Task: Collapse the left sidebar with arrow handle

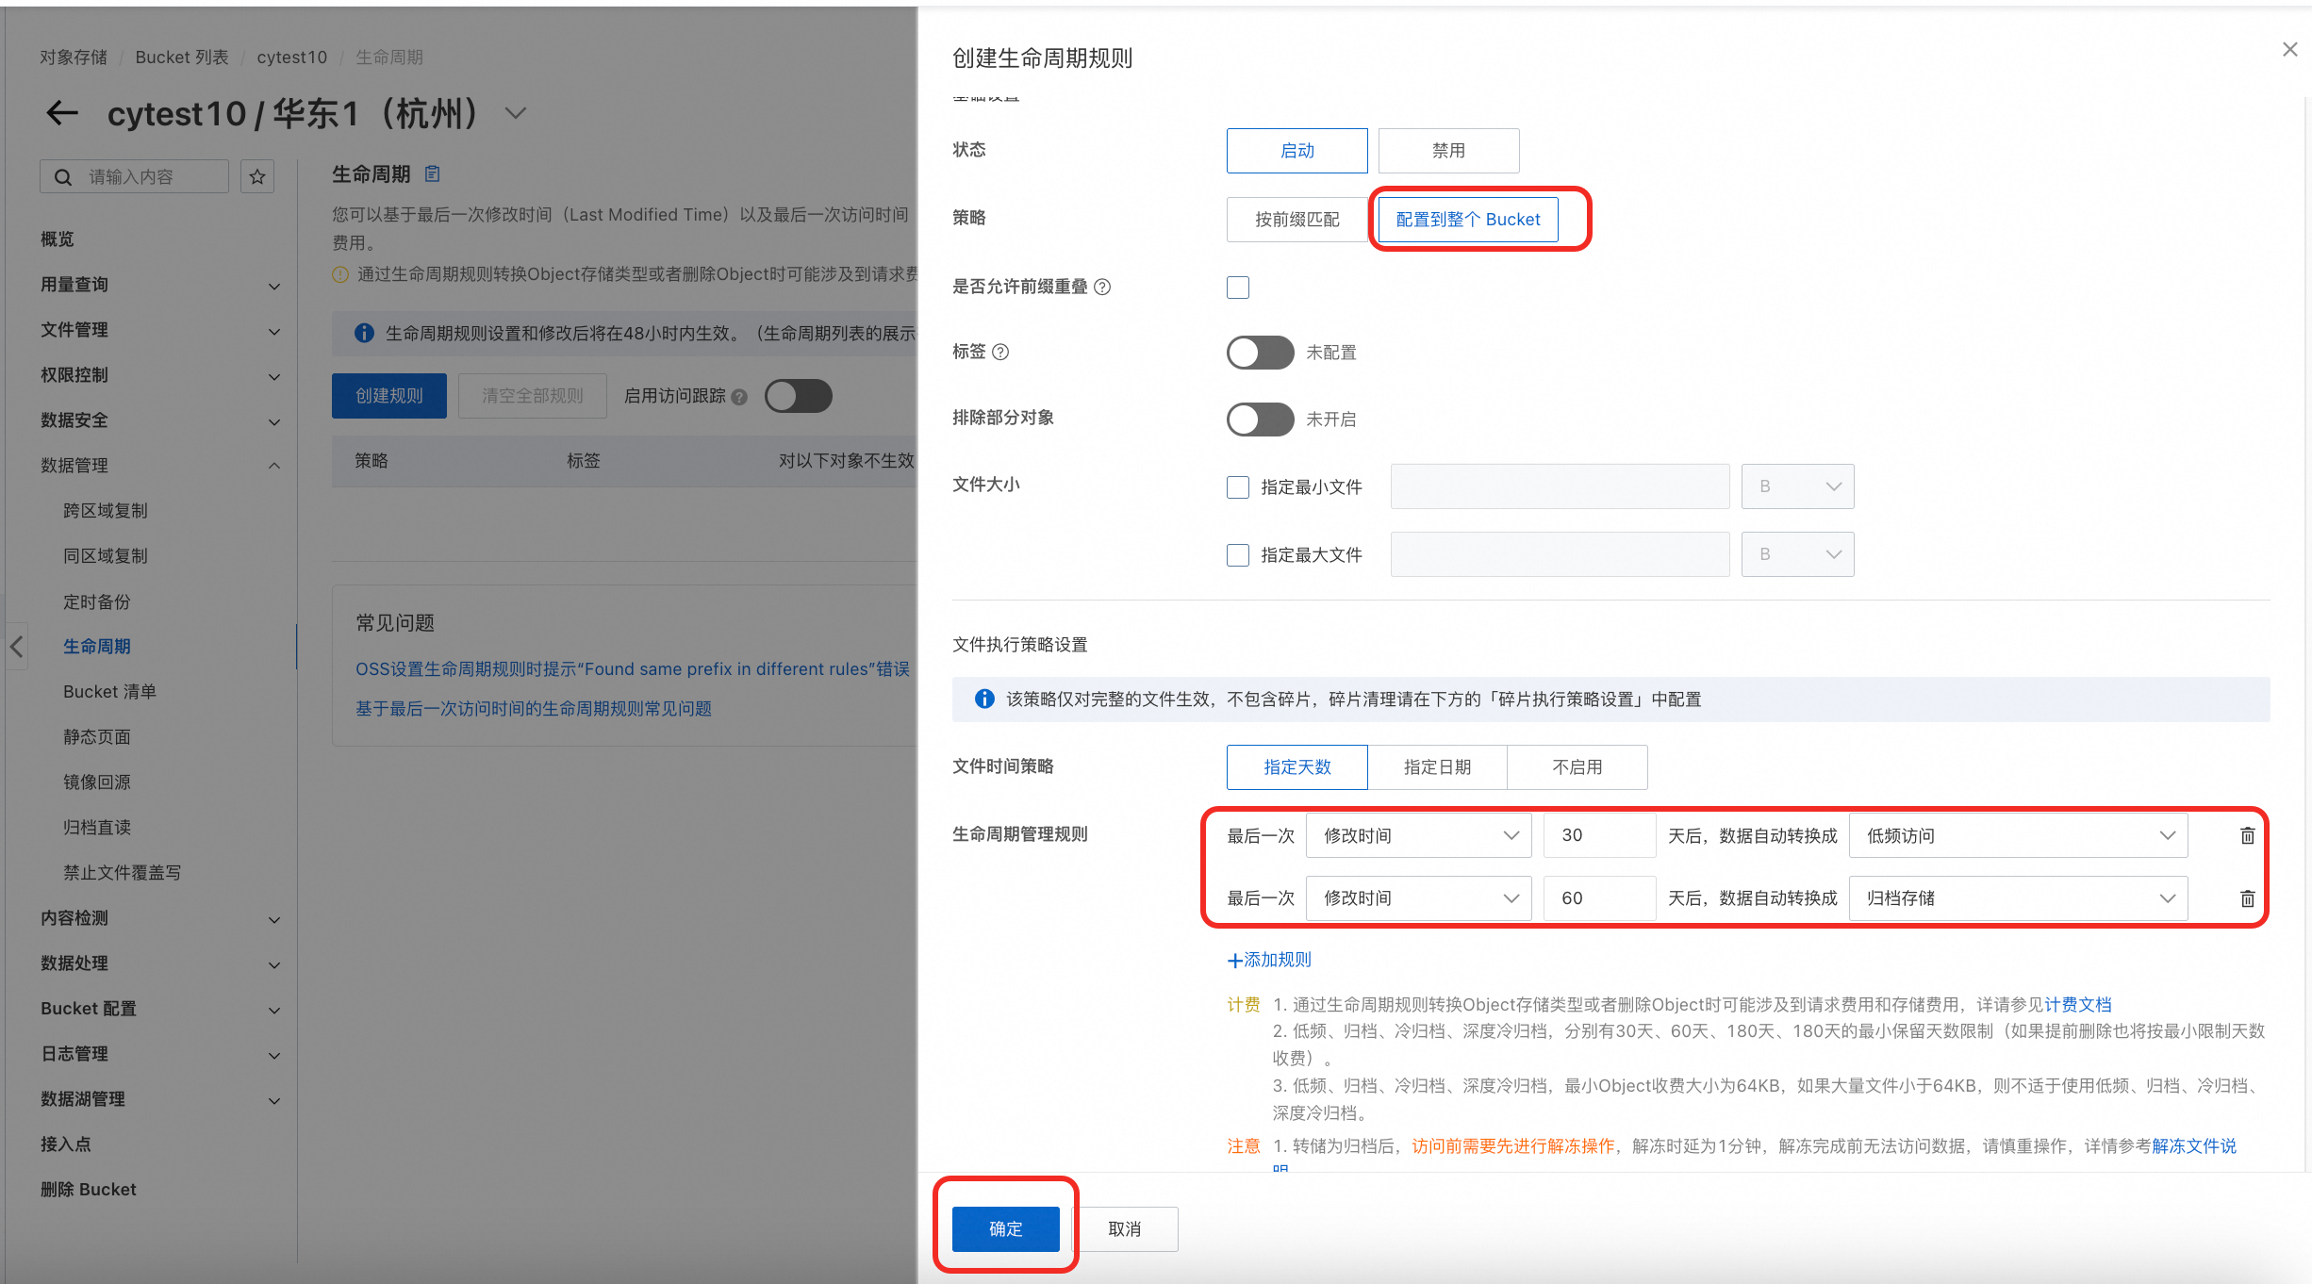Action: pyautogui.click(x=16, y=646)
